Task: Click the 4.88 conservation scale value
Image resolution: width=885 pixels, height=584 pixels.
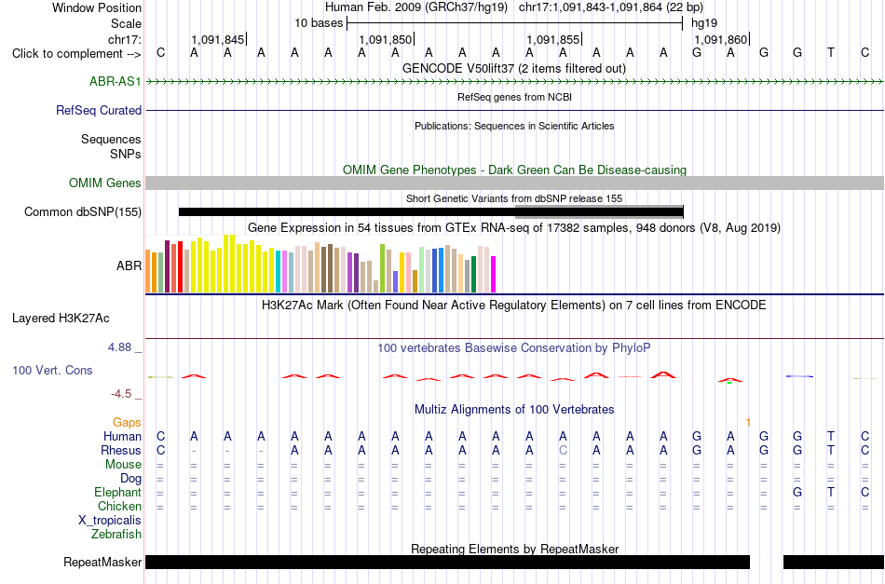Action: tap(119, 347)
